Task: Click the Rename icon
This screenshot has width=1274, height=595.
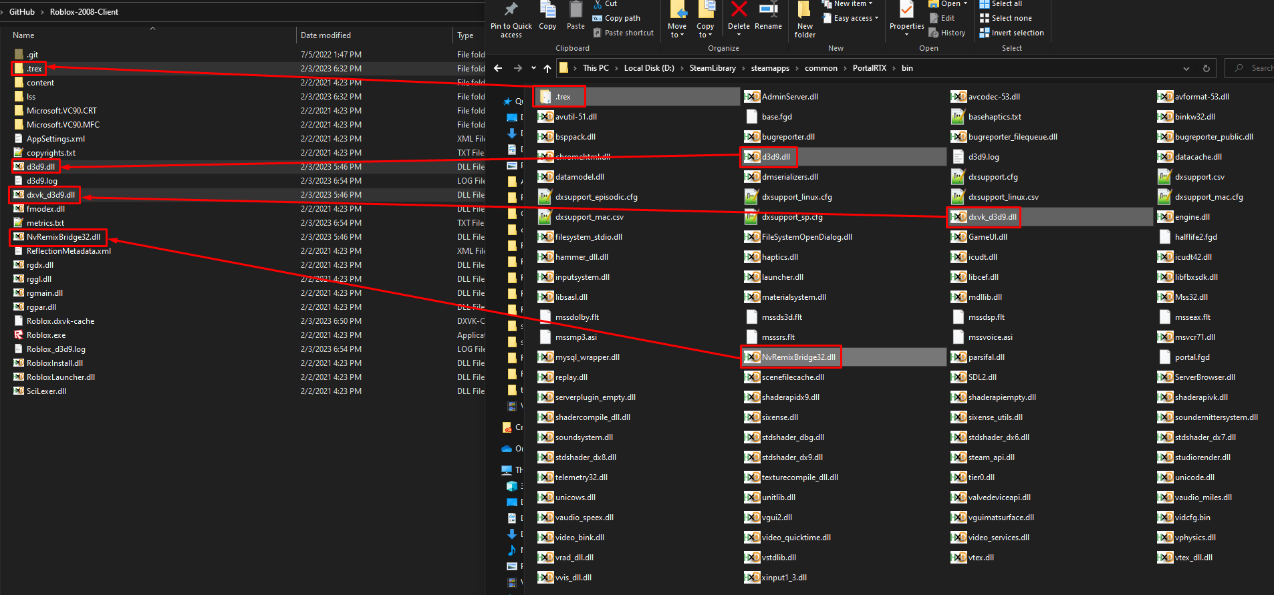Action: (x=768, y=9)
